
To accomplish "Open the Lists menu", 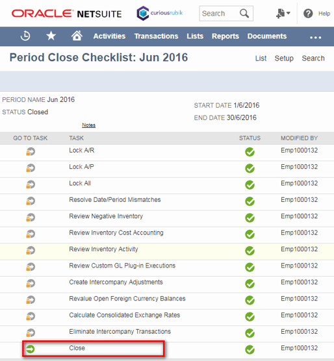I will [195, 36].
